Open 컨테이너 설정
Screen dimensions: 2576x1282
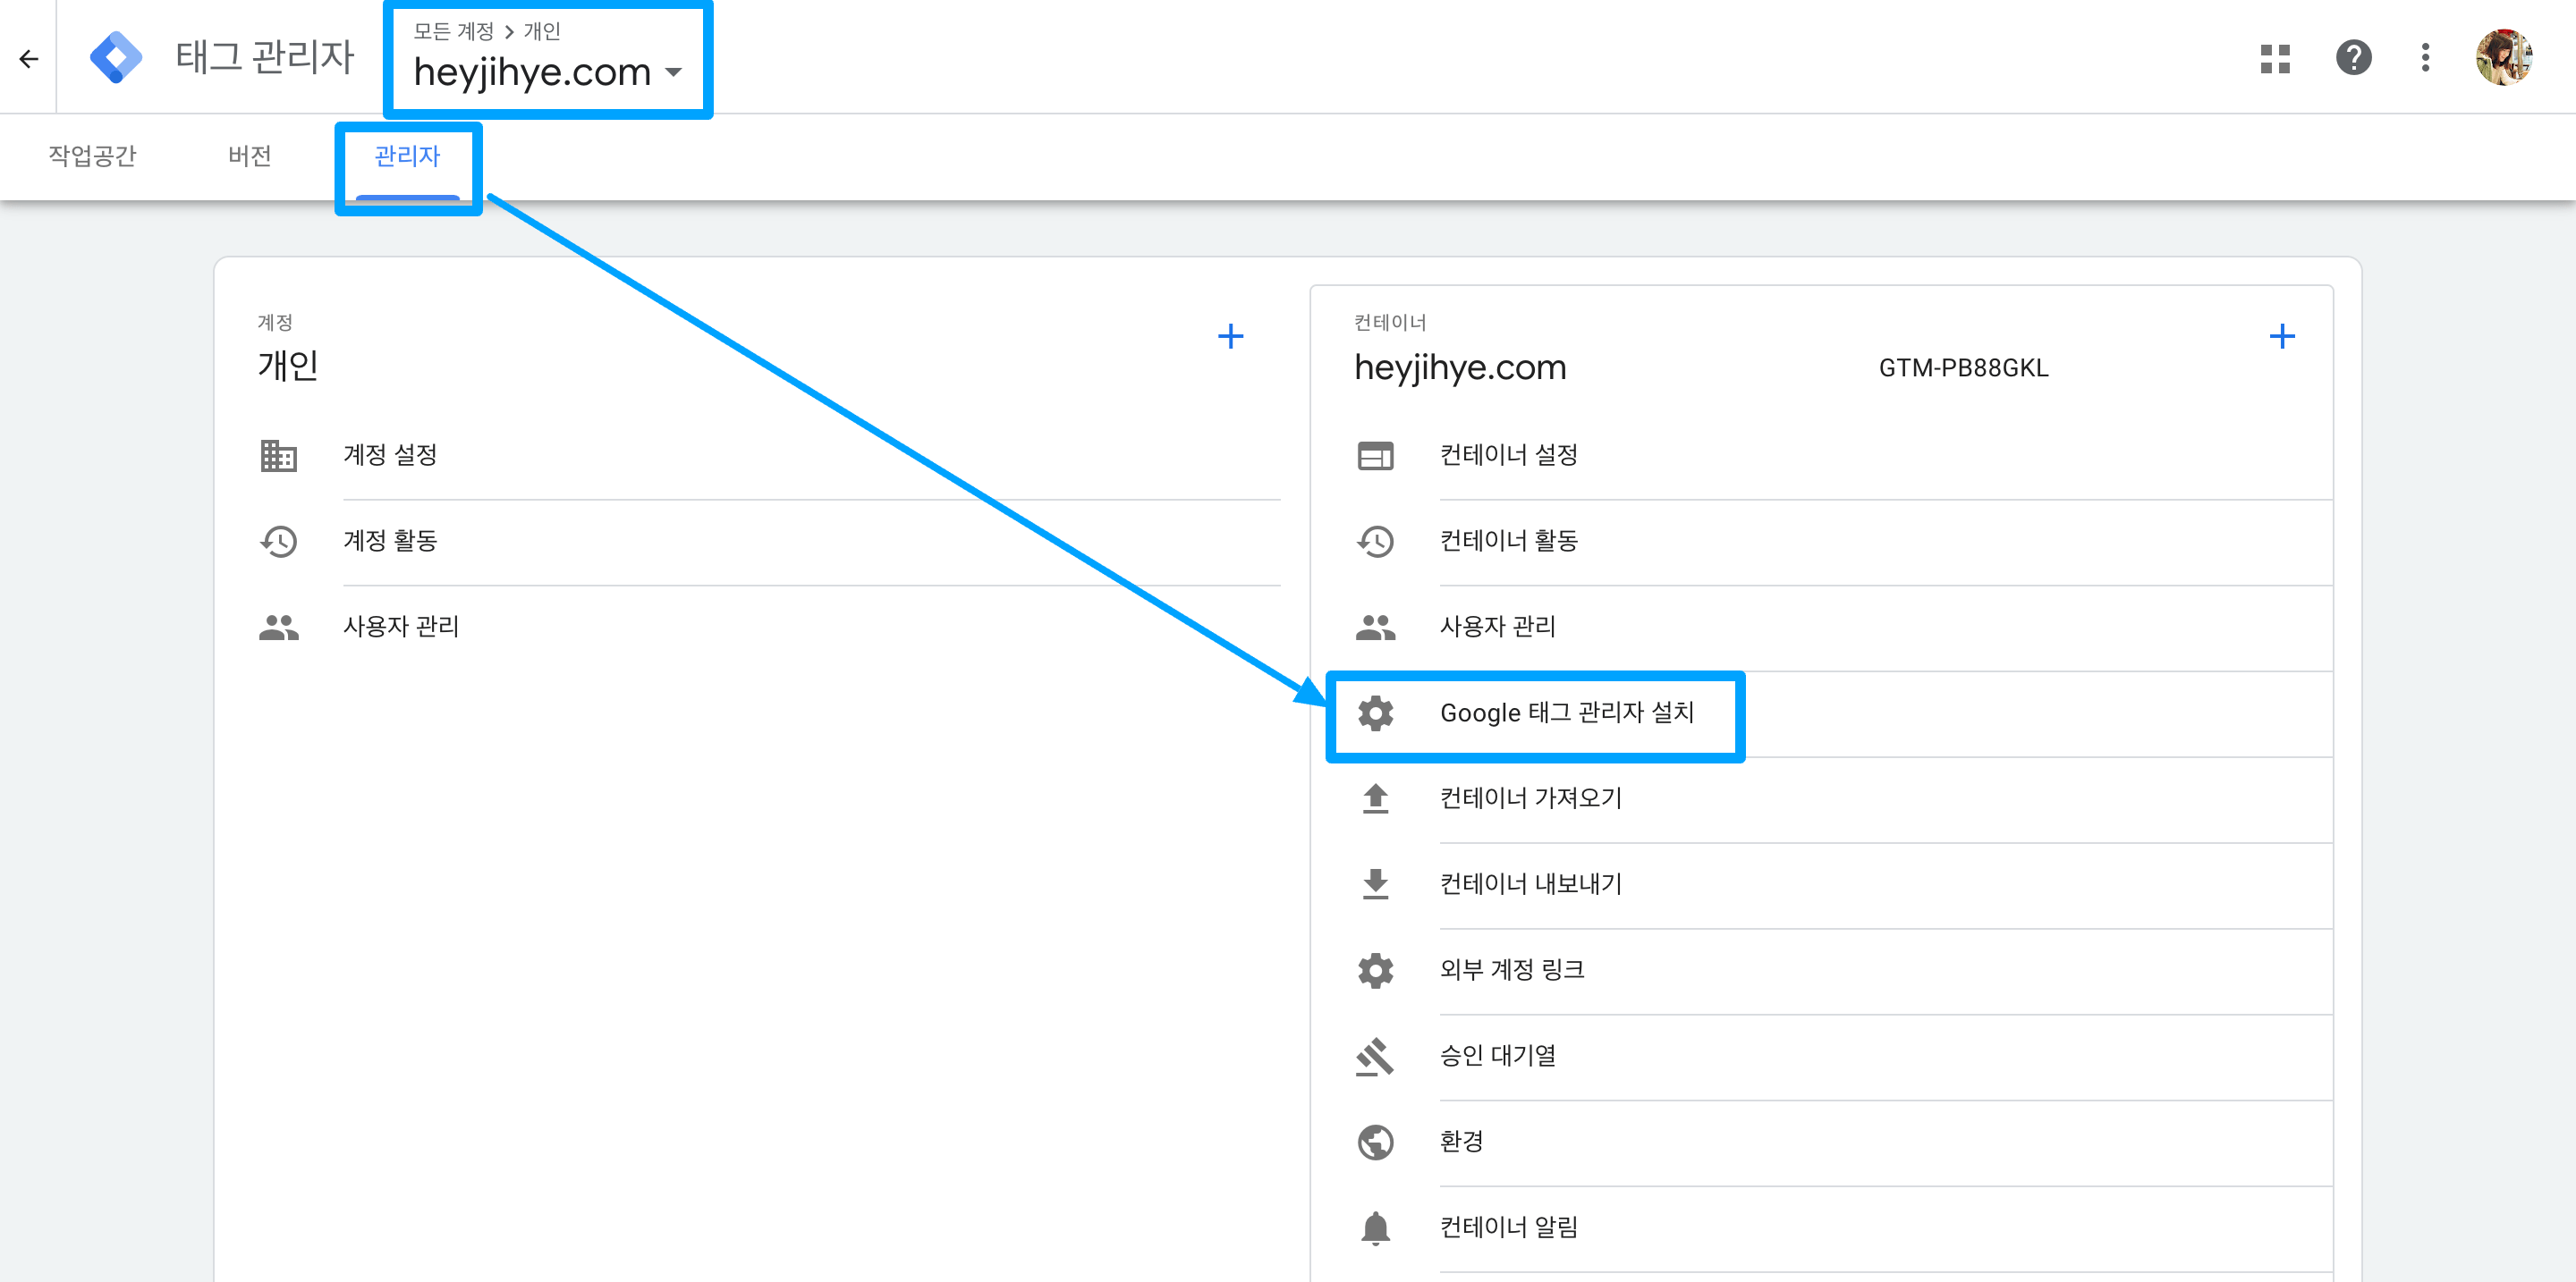pos(1509,456)
